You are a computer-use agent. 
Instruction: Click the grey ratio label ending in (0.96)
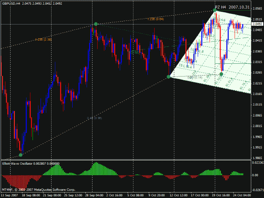(x=95, y=118)
